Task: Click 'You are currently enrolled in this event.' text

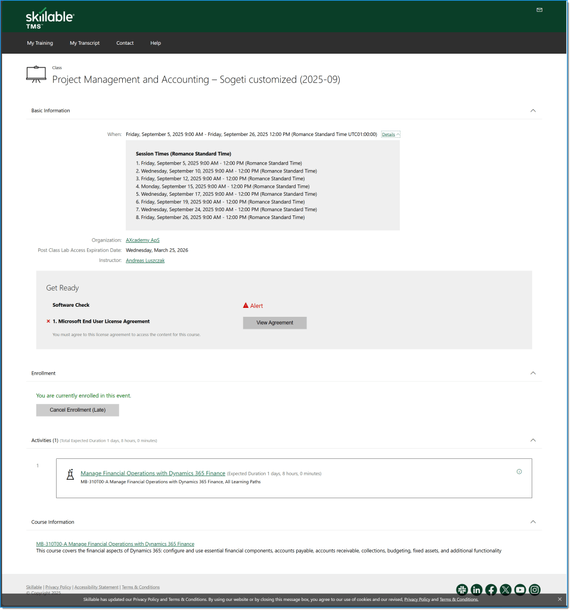Action: point(83,396)
